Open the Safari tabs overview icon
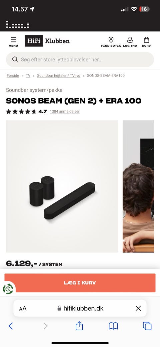This screenshot has height=347, width=160. (x=147, y=326)
